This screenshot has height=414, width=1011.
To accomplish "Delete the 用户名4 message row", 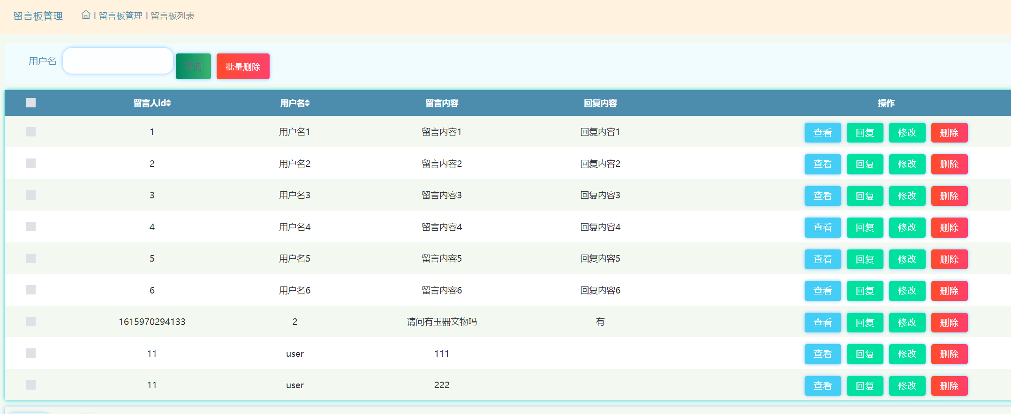I will [x=949, y=227].
